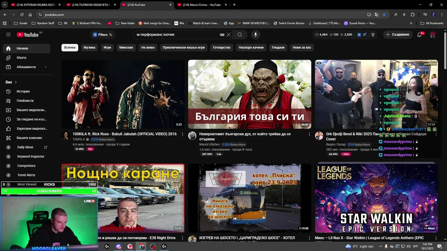
Task: Click the translate page icon in address bar
Action: click(376, 15)
